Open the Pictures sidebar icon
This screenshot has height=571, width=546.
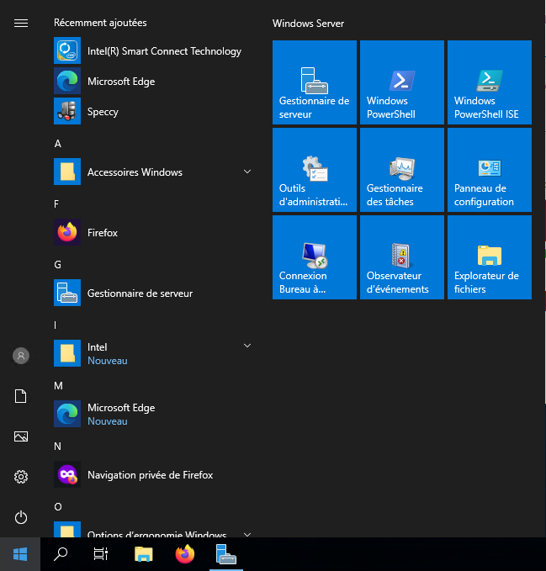[21, 436]
